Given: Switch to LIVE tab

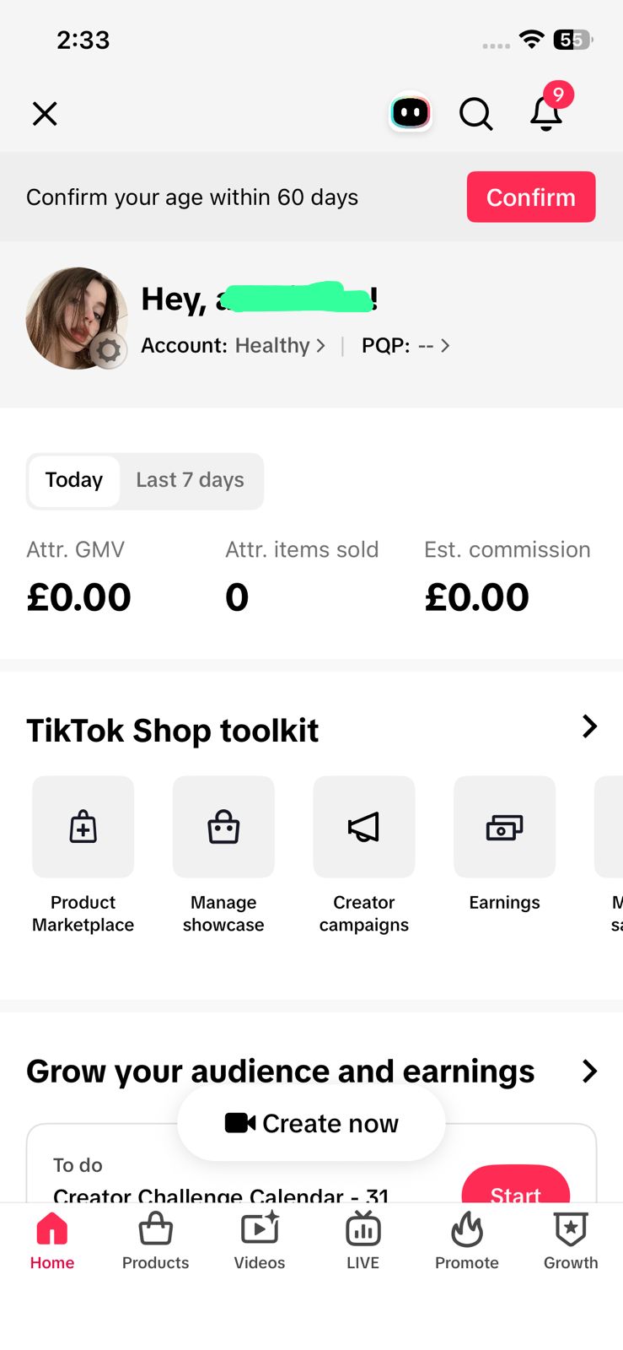Looking at the screenshot, I should point(363,1241).
